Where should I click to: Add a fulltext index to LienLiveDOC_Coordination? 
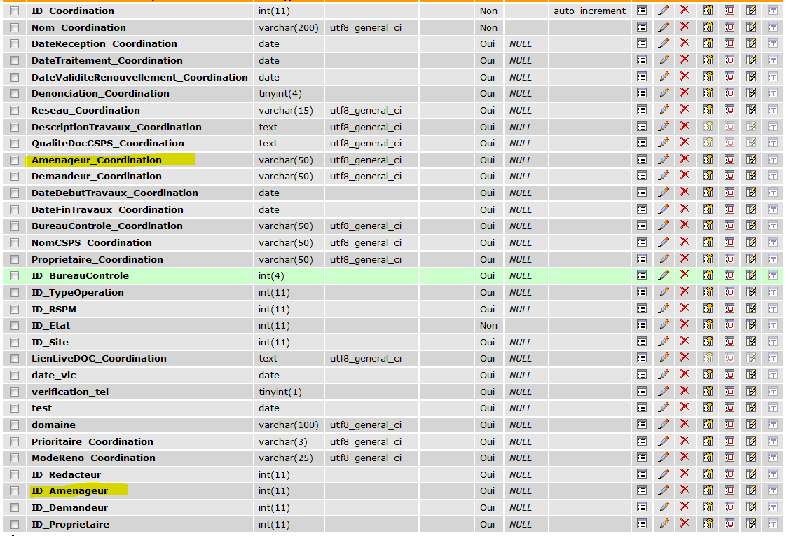771,358
